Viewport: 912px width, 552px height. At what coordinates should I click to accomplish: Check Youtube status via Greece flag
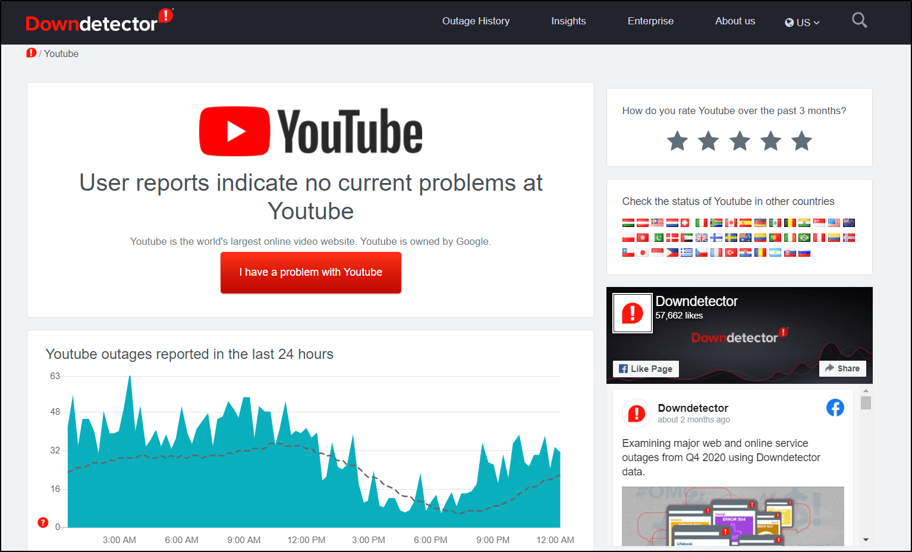pyautogui.click(x=687, y=253)
